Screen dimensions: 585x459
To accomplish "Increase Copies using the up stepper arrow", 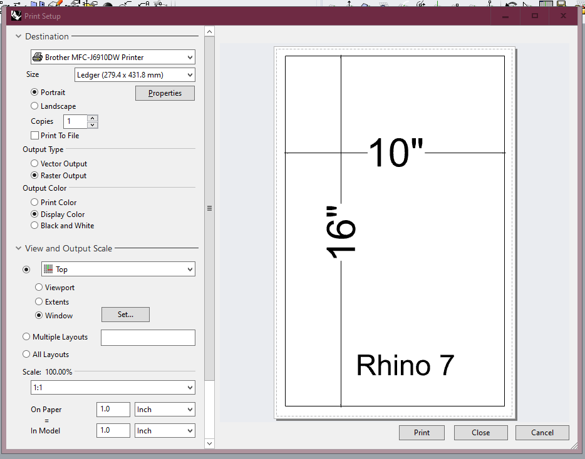I will click(x=93, y=118).
